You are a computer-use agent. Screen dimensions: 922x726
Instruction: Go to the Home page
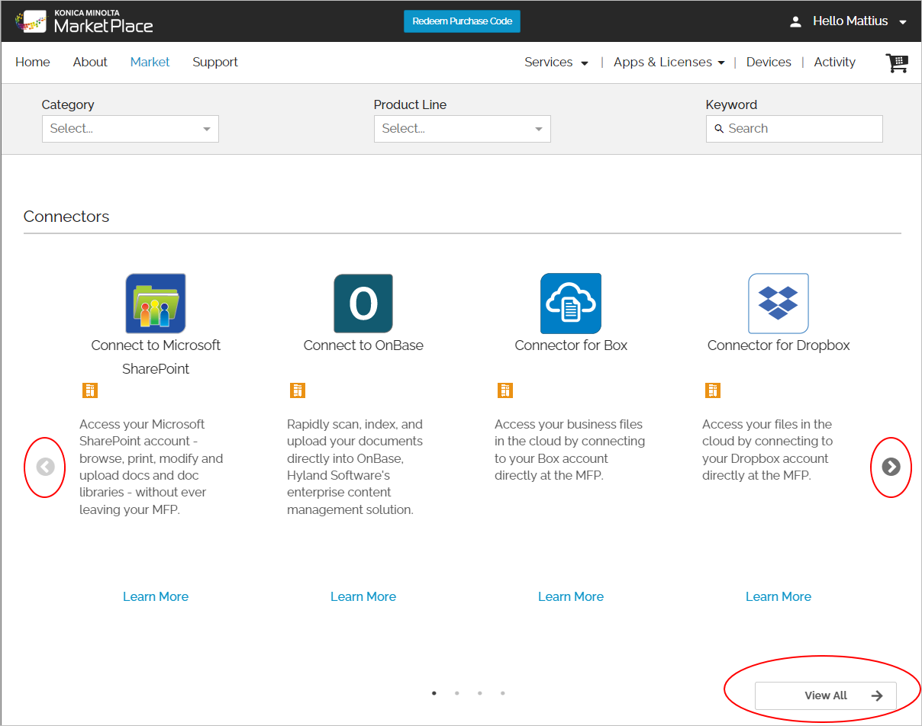tap(33, 63)
